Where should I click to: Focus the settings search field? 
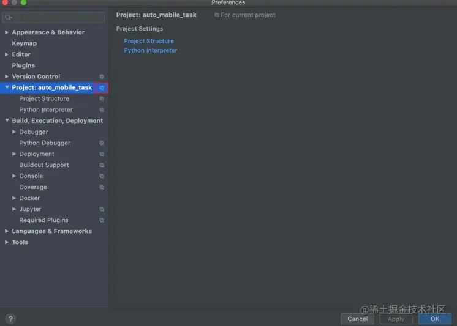[x=54, y=18]
